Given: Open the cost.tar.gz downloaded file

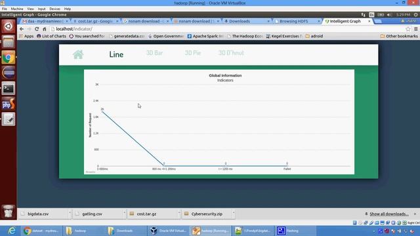Looking at the screenshot, I should click(152, 214).
